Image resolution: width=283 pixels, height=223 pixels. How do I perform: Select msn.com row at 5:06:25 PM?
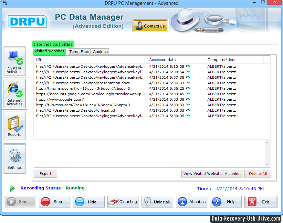click(x=152, y=88)
